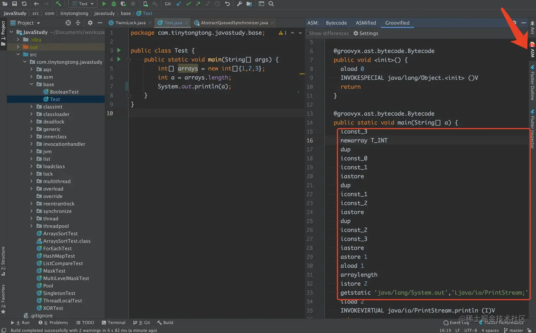Click the Open folder toolbar icon
Image resolution: width=536 pixels, height=333 pixels.
tap(5, 4)
